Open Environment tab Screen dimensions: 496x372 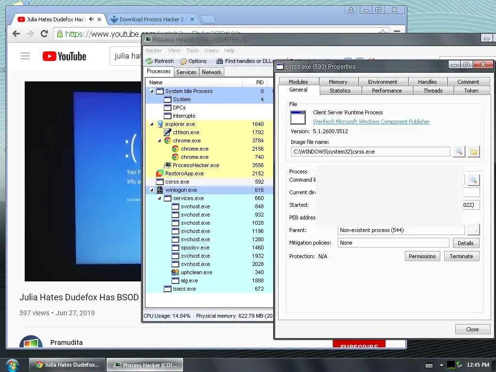click(383, 81)
